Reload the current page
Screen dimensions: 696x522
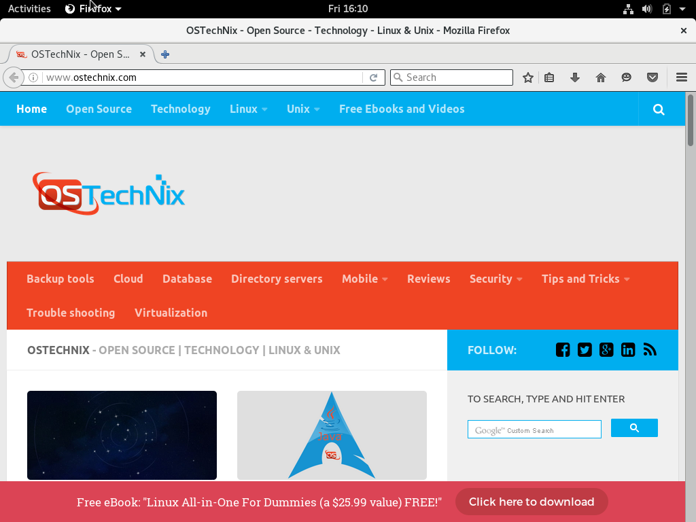(x=373, y=77)
